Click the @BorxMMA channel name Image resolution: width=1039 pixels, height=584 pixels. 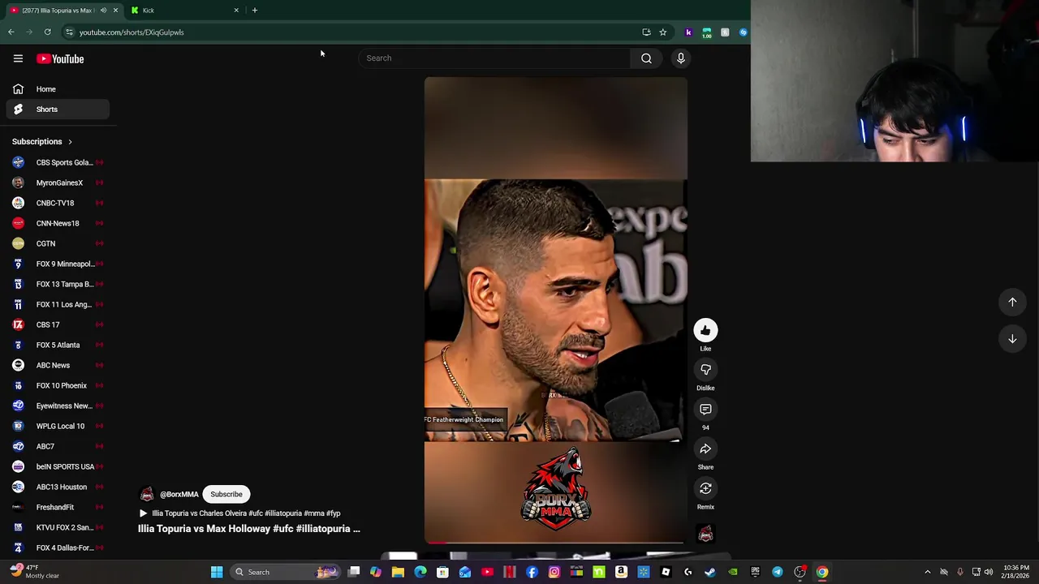point(179,494)
